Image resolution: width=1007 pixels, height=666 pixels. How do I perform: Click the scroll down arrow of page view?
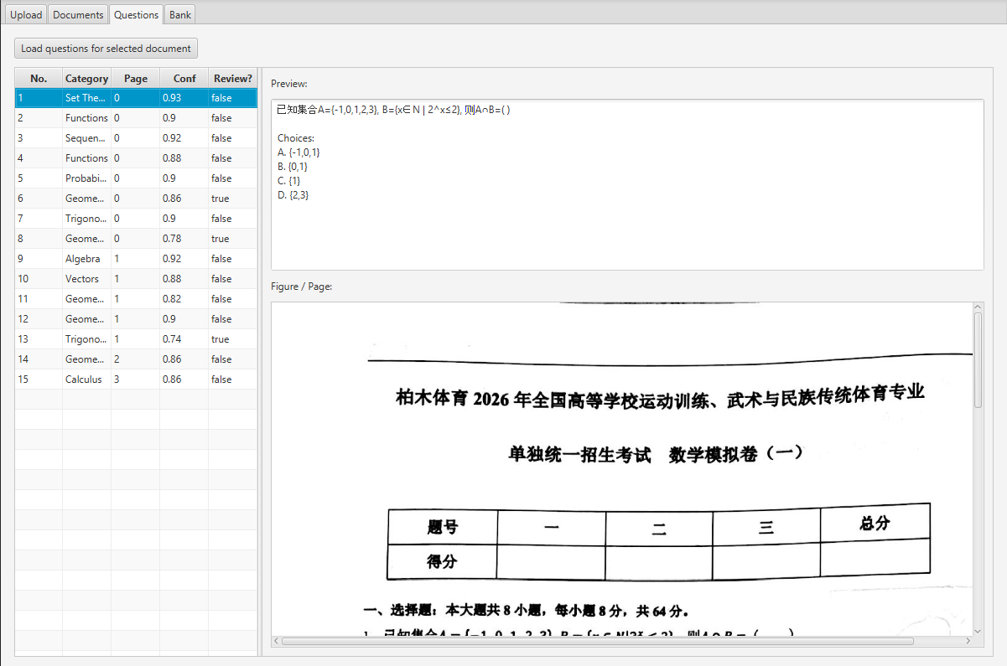point(978,630)
